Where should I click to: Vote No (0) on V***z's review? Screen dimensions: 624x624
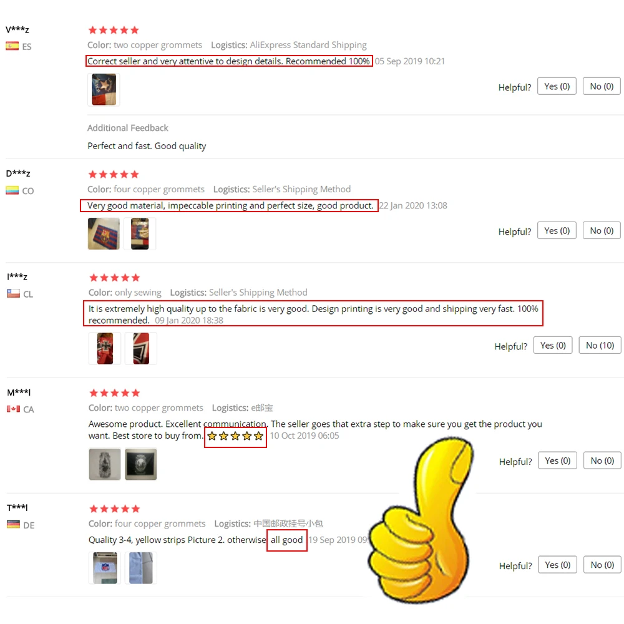click(x=602, y=86)
